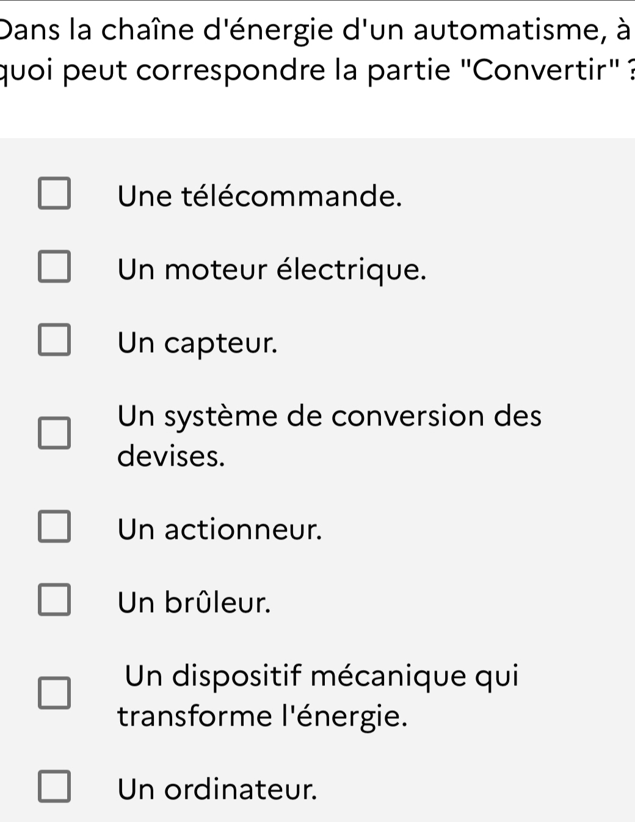This screenshot has width=635, height=822.
Task: Tick the checkbox beside 'Une télécommande'
Action: [x=54, y=193]
